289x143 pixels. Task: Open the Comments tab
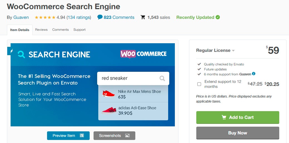[x=60, y=30]
